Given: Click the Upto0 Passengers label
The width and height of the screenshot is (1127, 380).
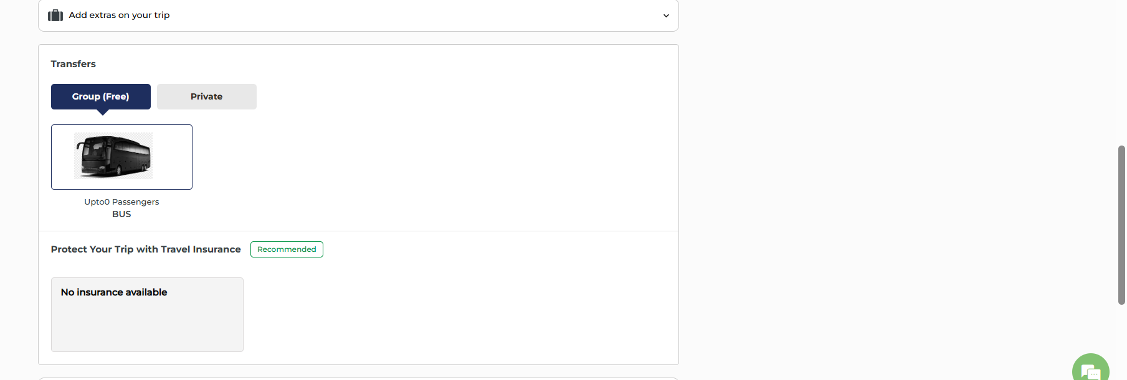Looking at the screenshot, I should (121, 202).
